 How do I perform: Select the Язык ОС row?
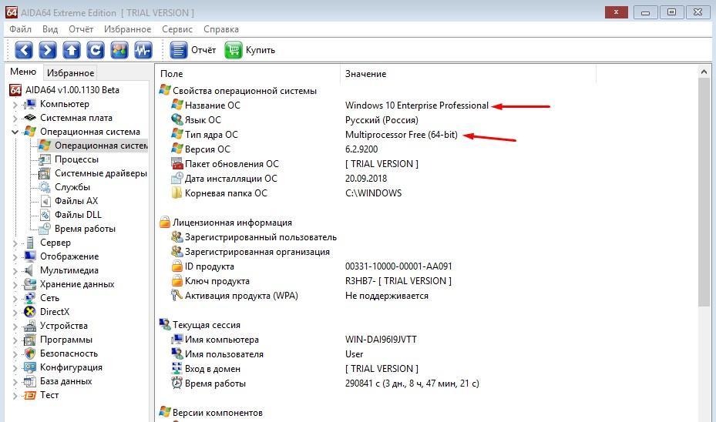click(294, 120)
